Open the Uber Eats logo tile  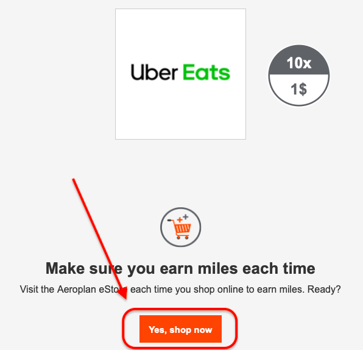click(x=180, y=74)
